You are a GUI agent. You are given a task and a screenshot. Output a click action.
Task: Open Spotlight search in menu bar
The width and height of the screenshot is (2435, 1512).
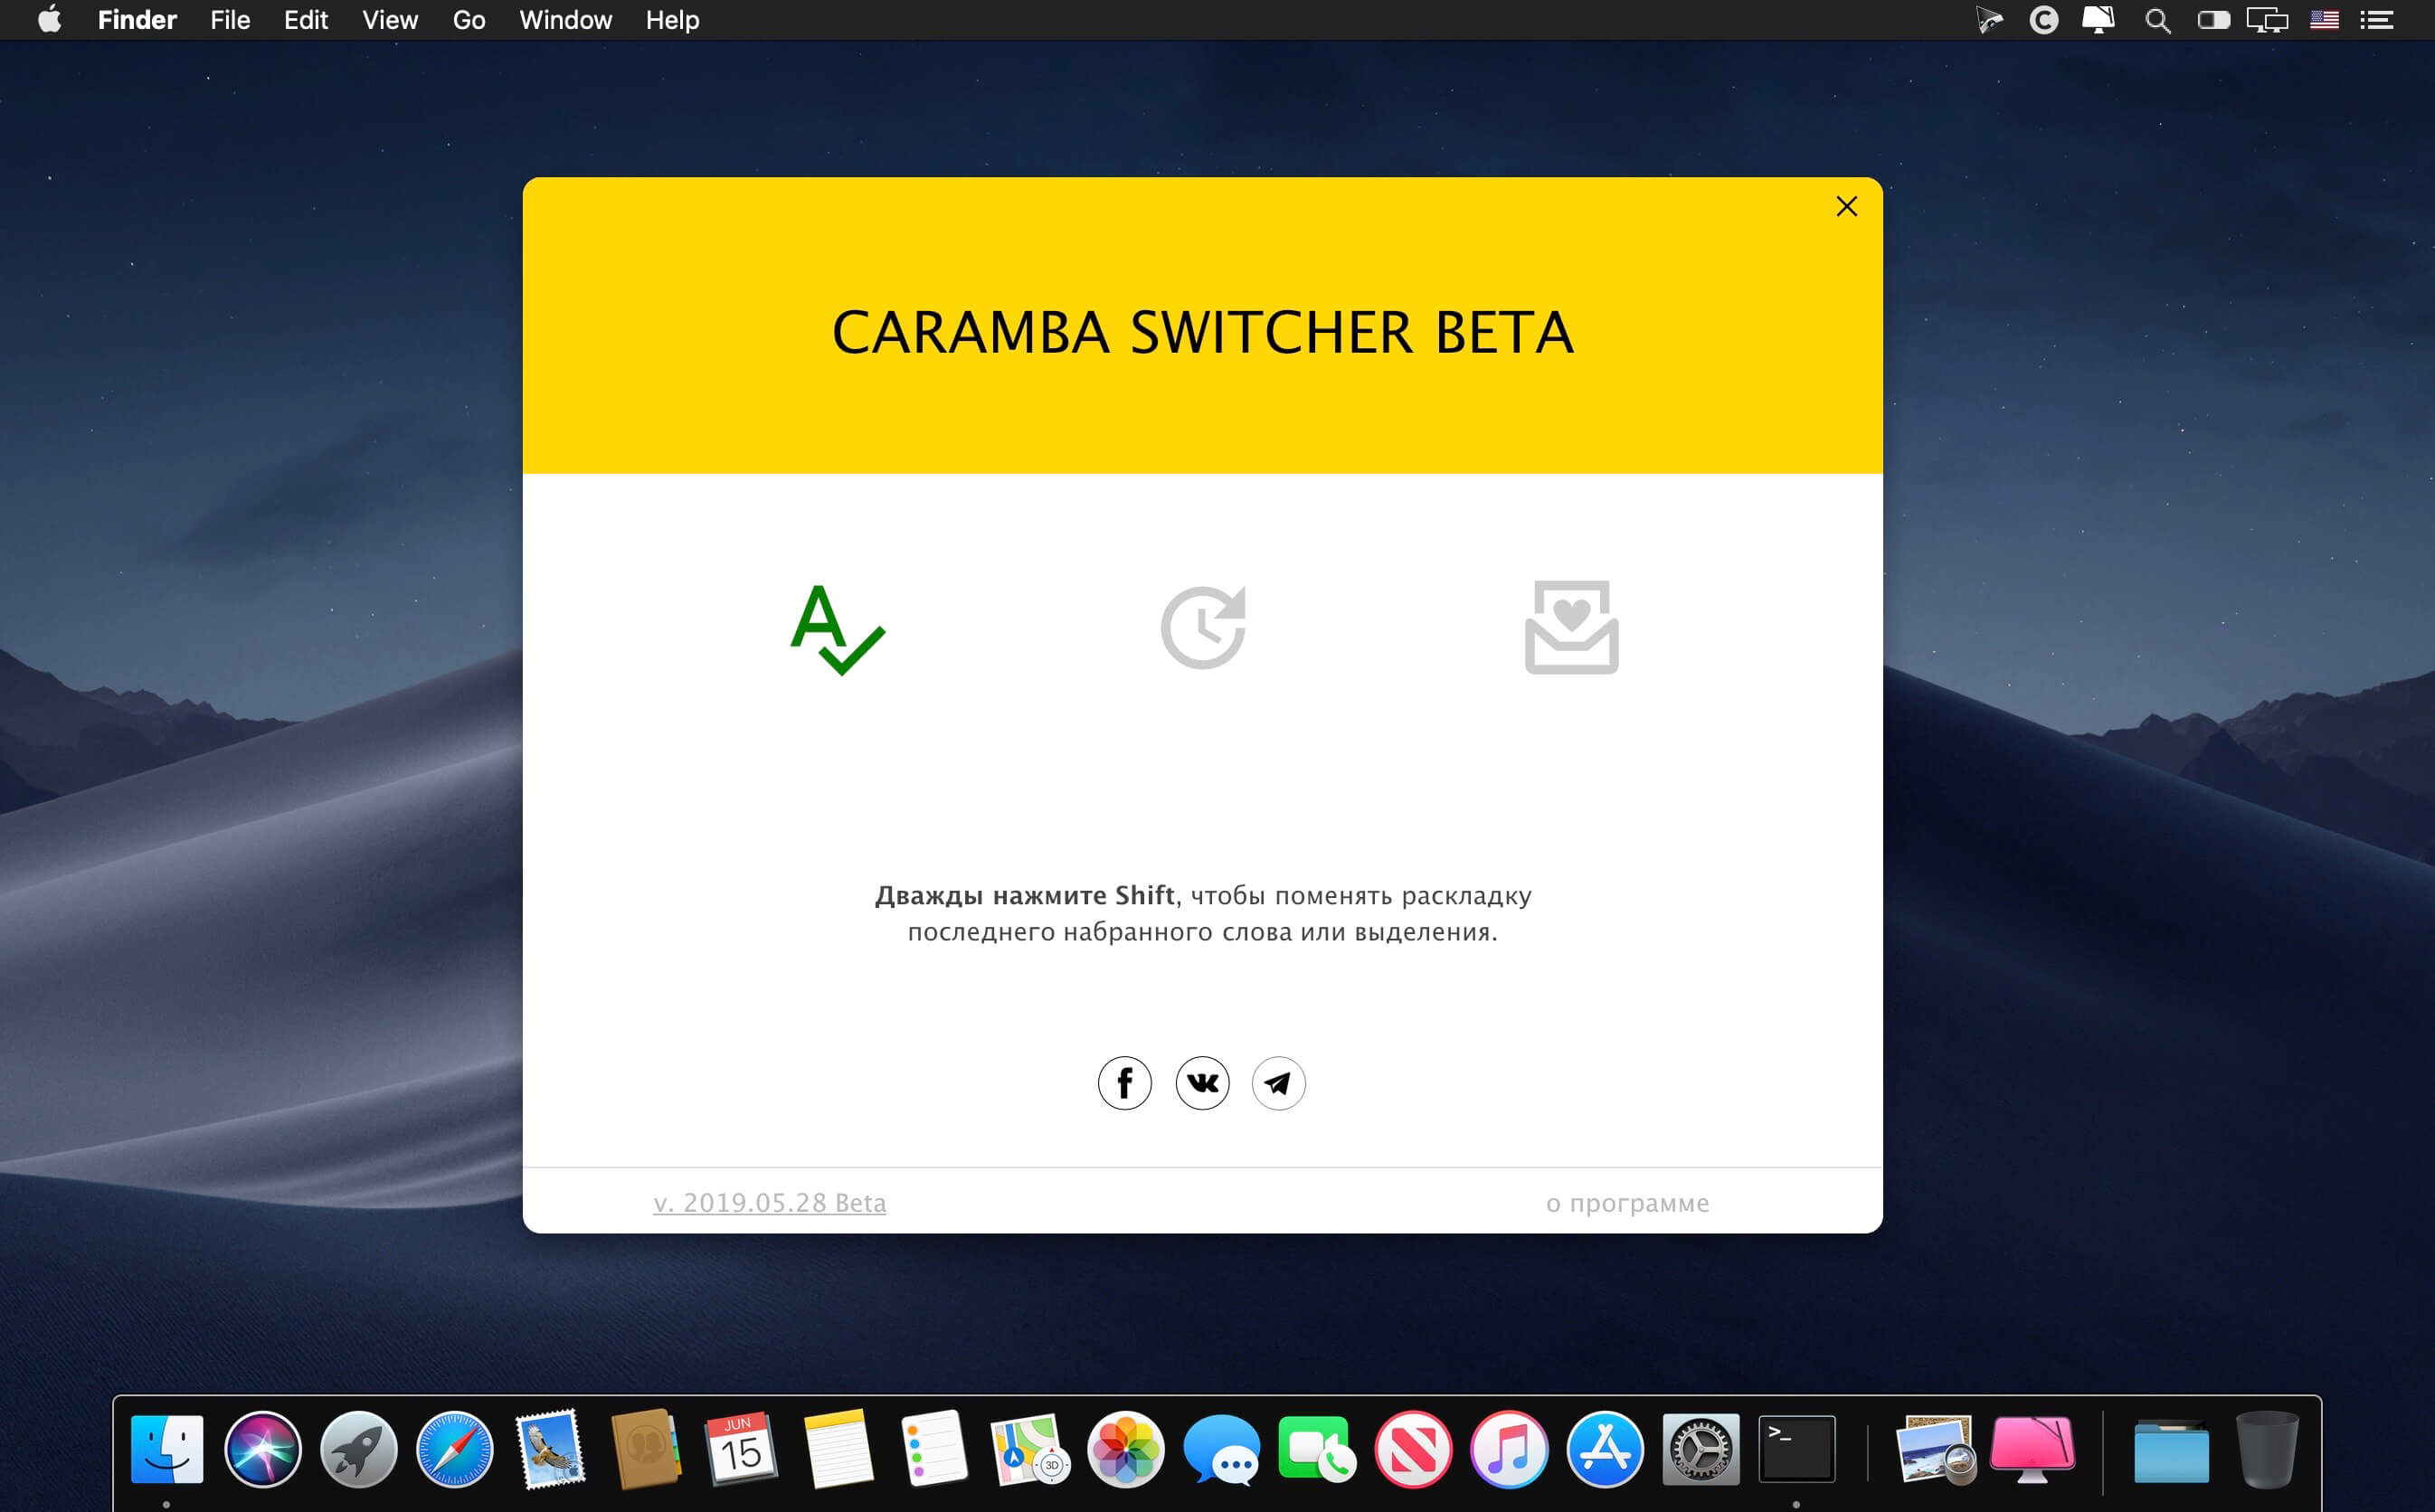[2157, 20]
